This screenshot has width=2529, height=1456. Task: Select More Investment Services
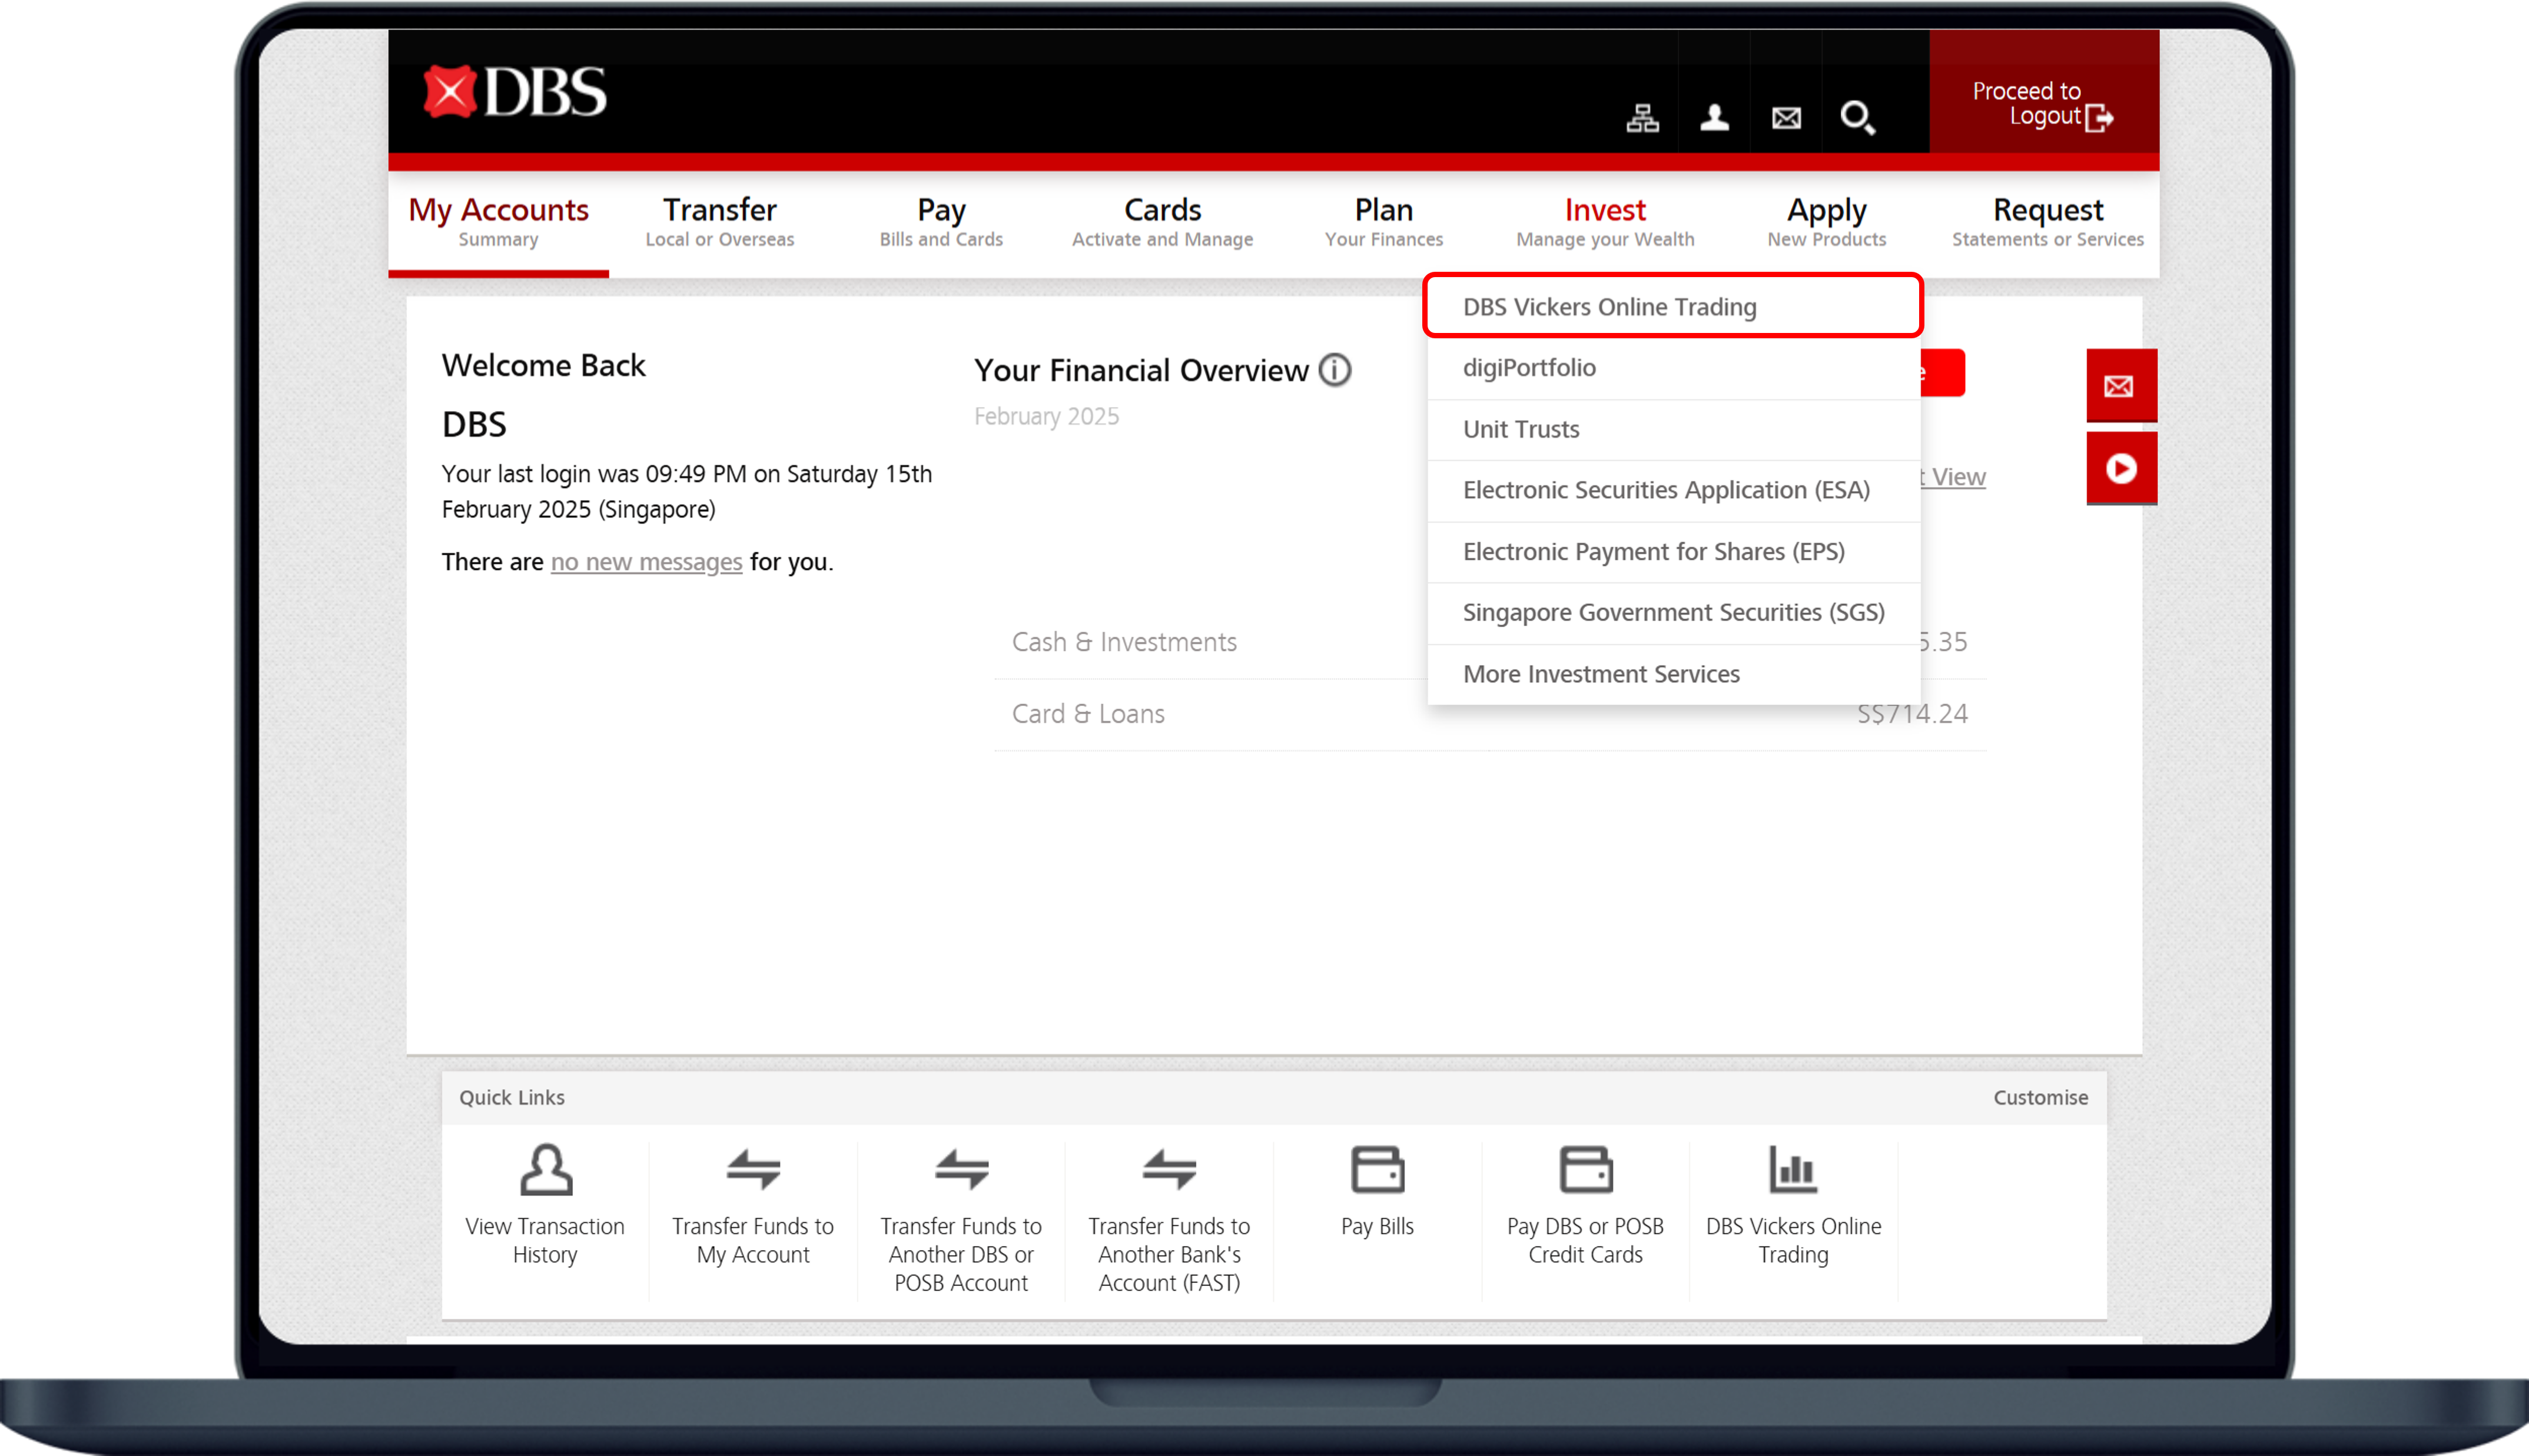[x=1672, y=674]
